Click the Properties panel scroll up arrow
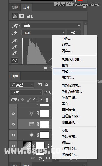 click(x=85, y=24)
